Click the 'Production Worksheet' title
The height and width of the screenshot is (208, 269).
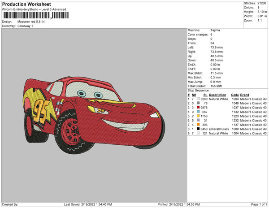tap(26, 4)
